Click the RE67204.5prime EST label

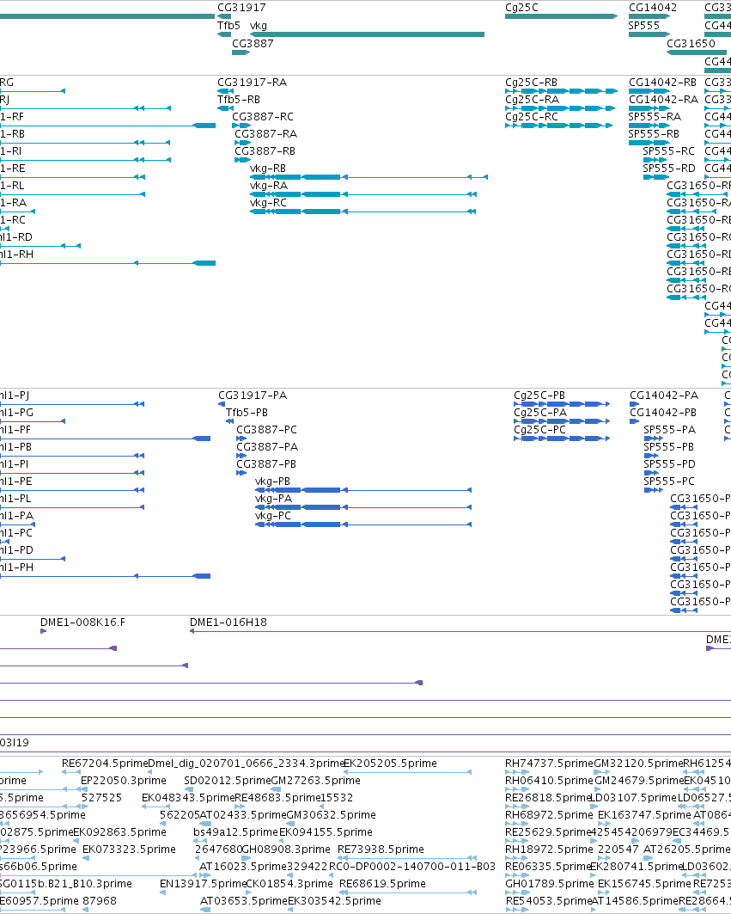point(105,764)
